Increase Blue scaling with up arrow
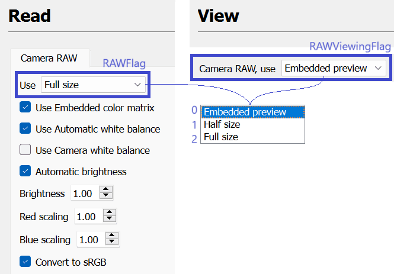 [x=112, y=236]
